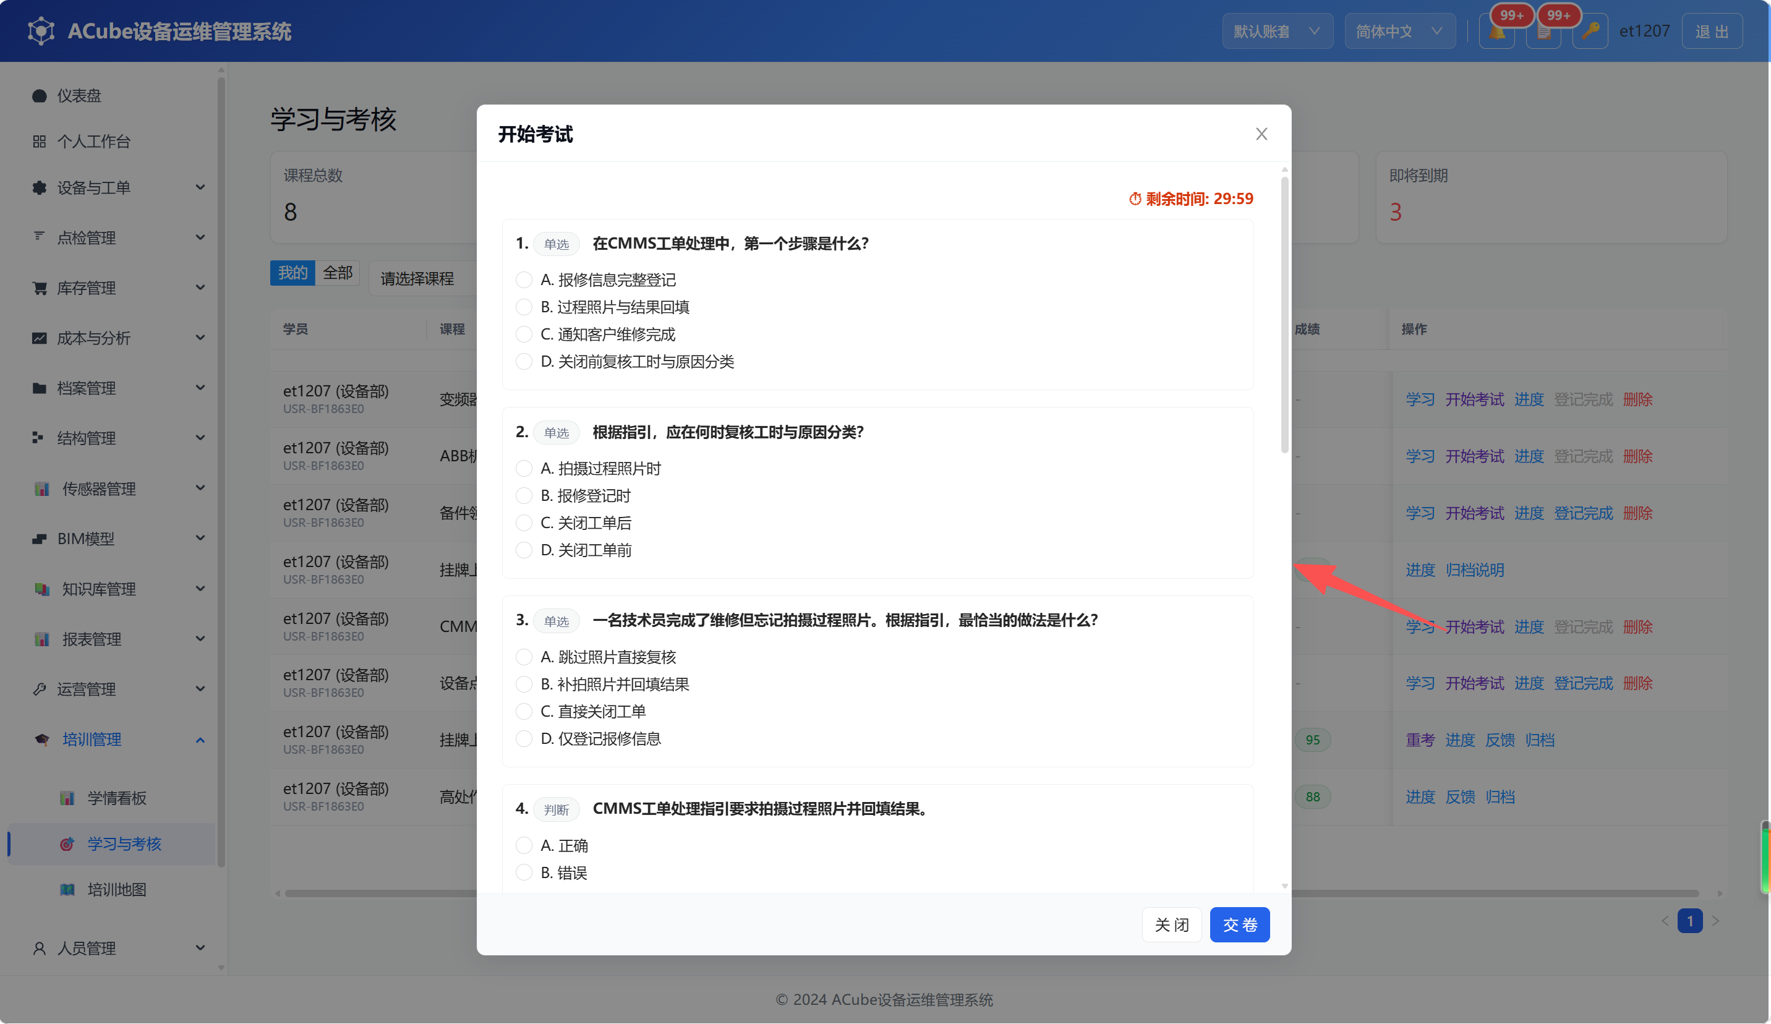
Task: Switch to the 全部 tab
Action: (338, 273)
